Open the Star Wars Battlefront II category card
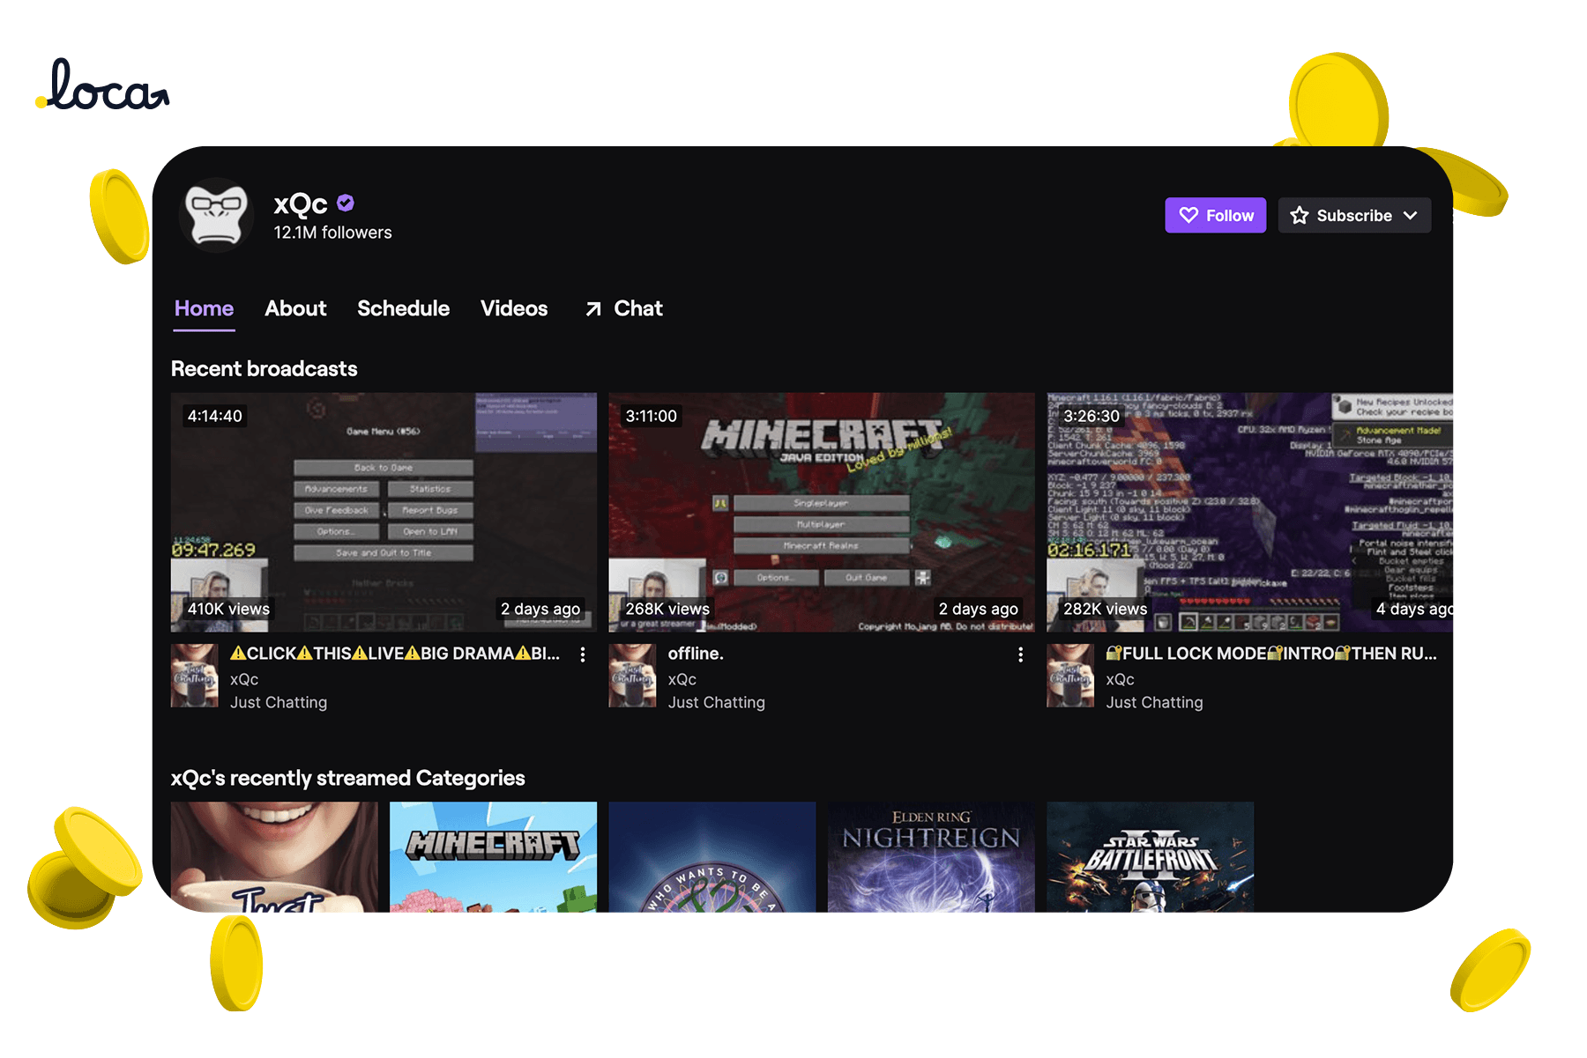The height and width of the screenshot is (1058, 1587). pyautogui.click(x=1150, y=856)
